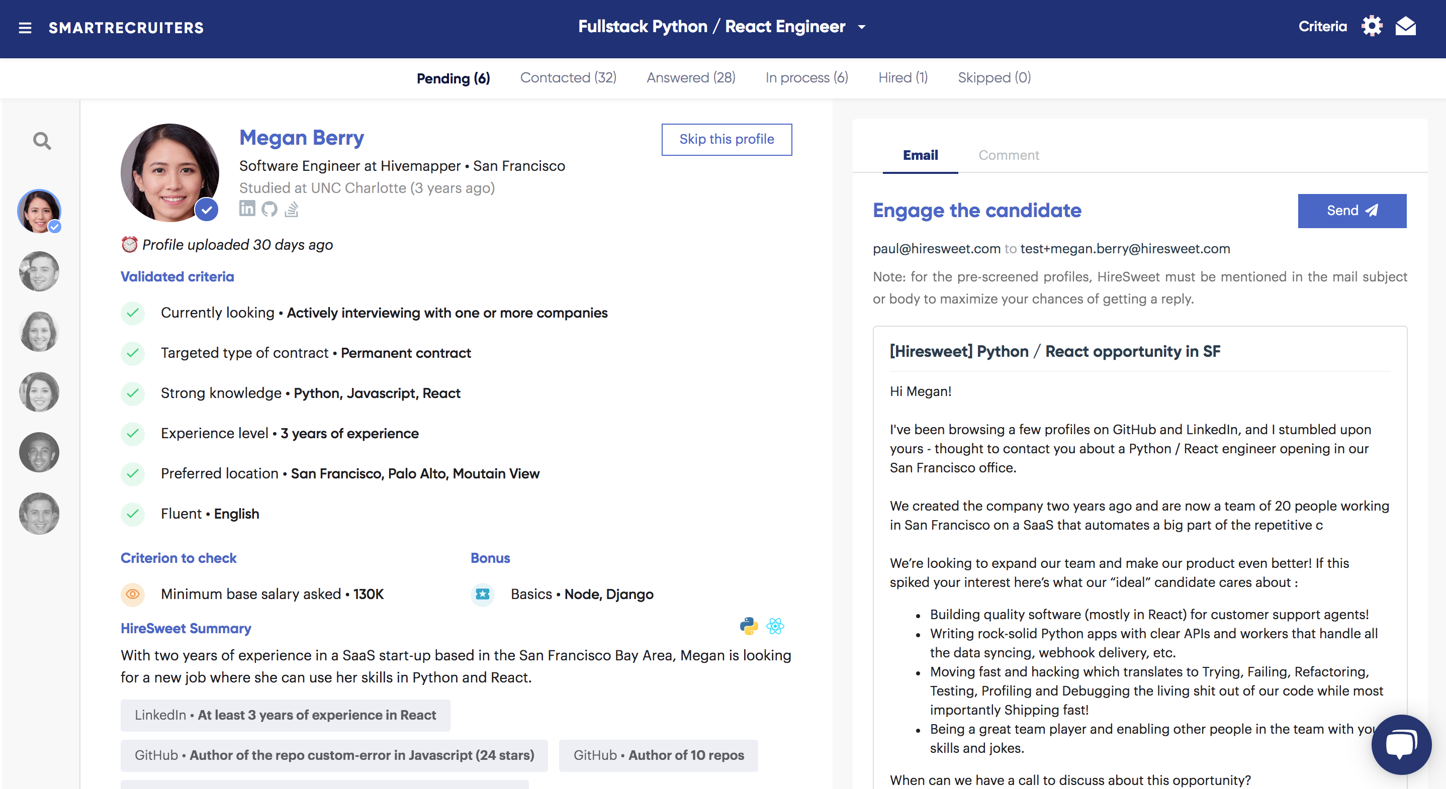Open the Stack Overflow profile icon
This screenshot has height=789, width=1446.
pyautogui.click(x=291, y=209)
